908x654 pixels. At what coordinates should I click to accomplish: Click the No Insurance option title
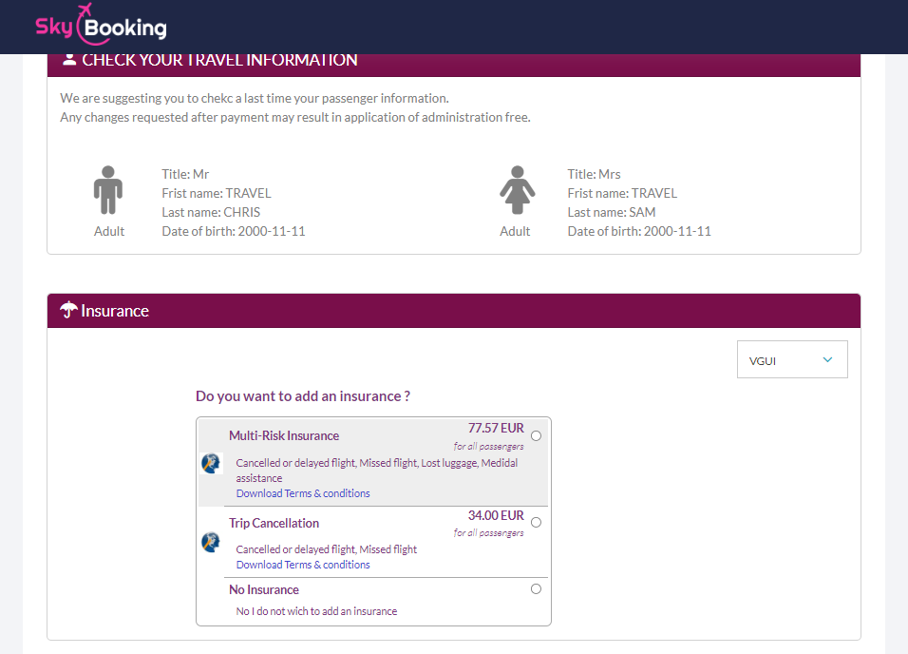[264, 589]
